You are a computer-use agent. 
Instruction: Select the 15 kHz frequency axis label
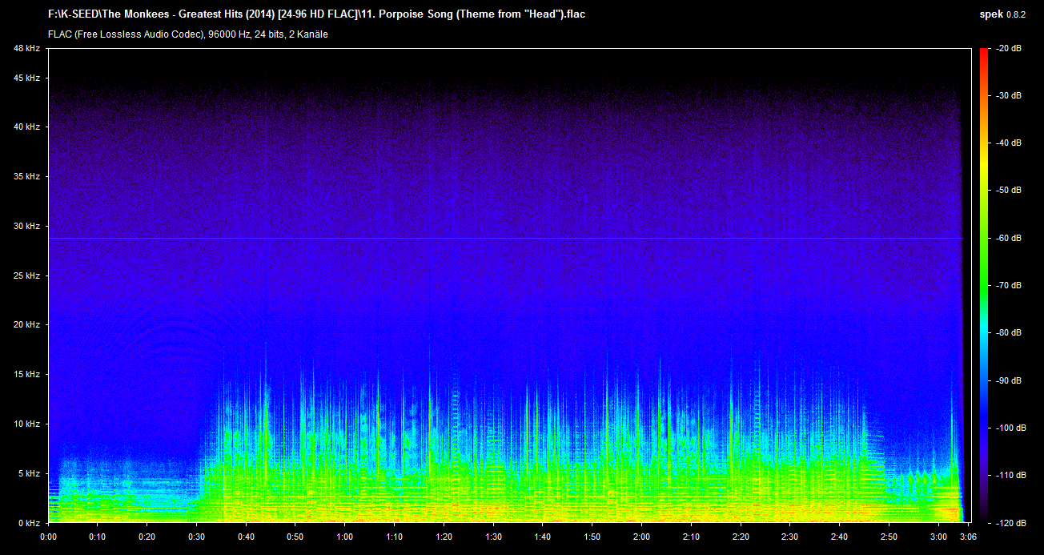[26, 375]
